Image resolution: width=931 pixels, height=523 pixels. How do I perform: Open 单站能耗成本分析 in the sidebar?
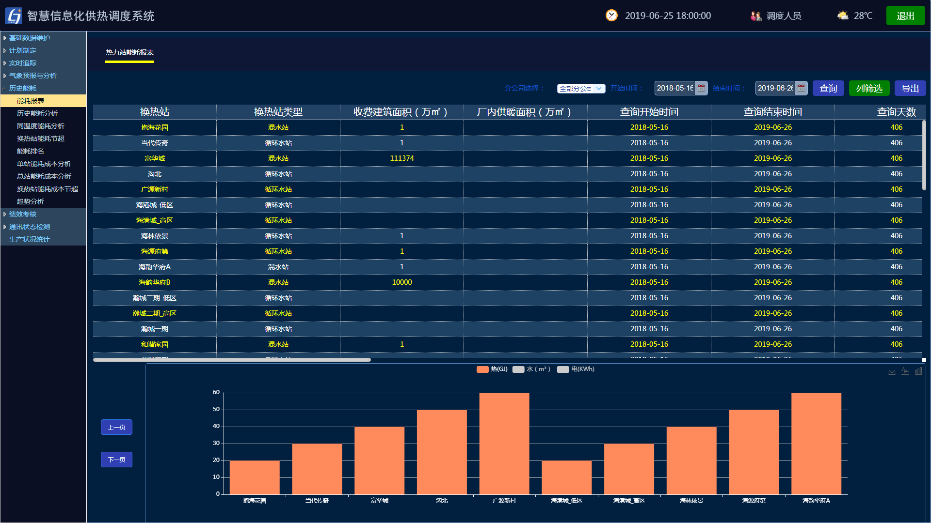coord(43,164)
